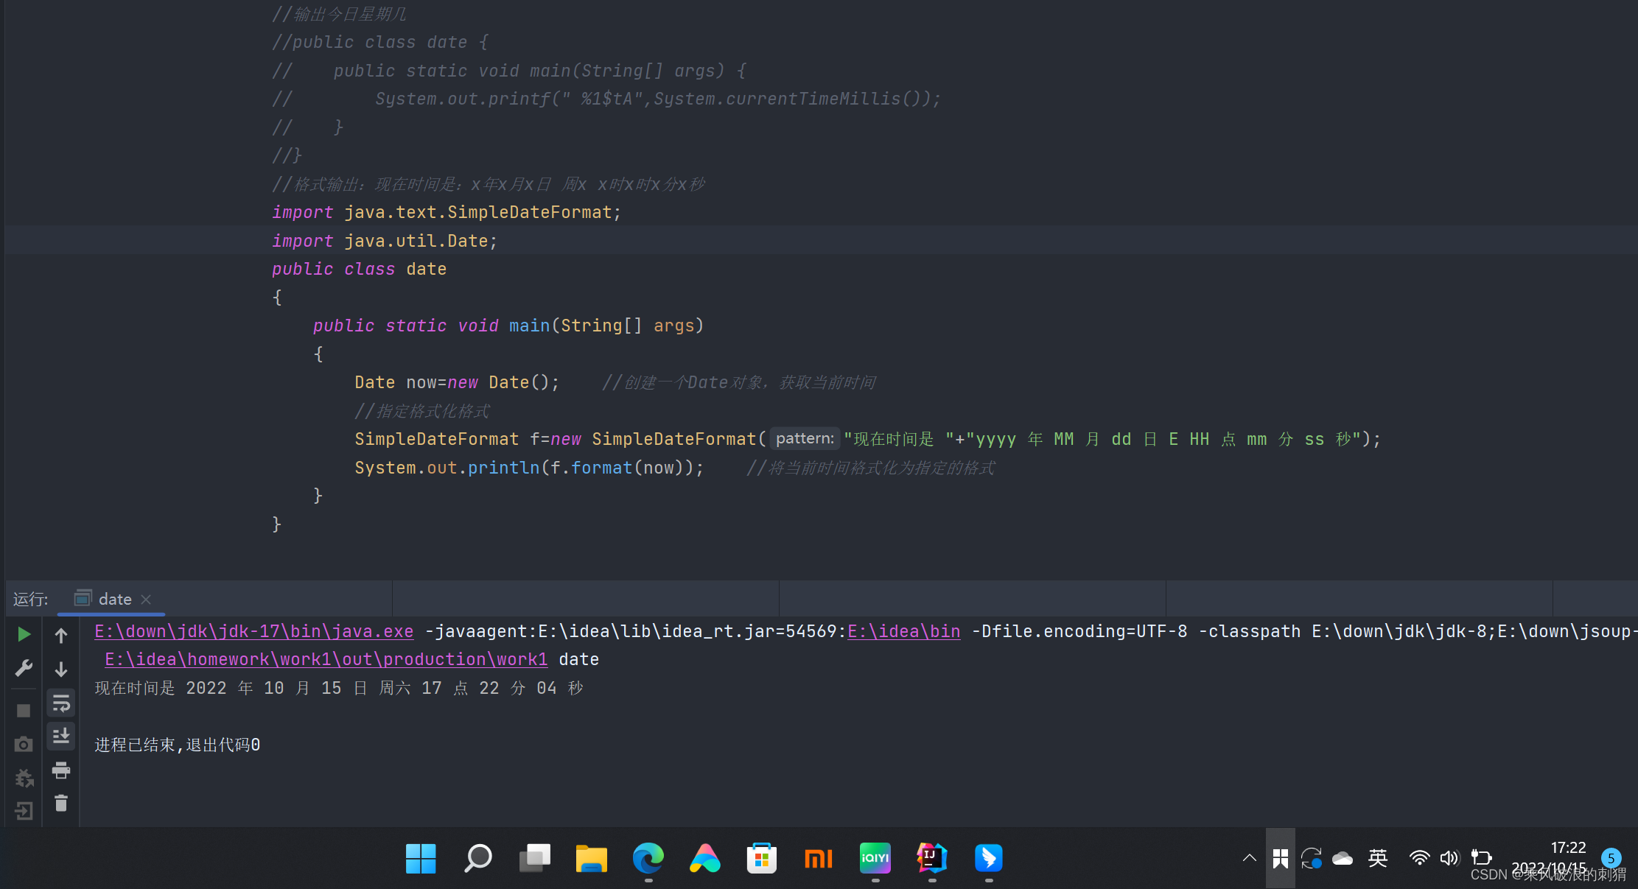Click the stop process square button

click(x=24, y=711)
